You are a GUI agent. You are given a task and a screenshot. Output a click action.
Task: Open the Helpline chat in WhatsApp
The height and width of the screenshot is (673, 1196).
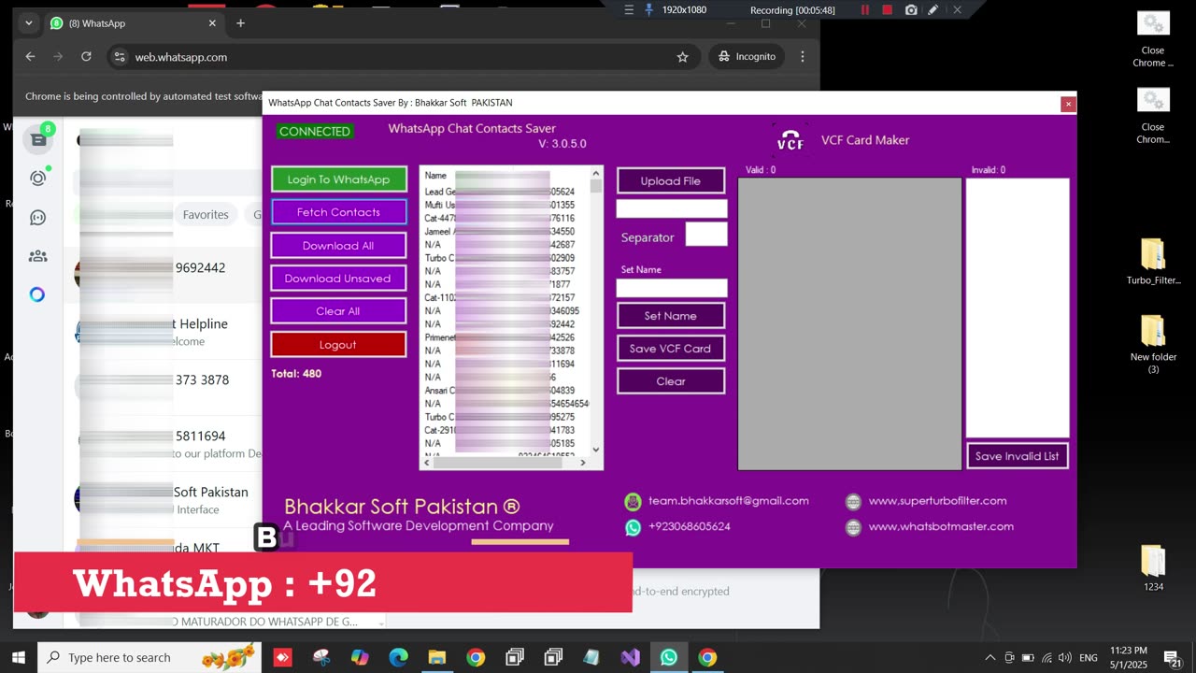click(164, 331)
